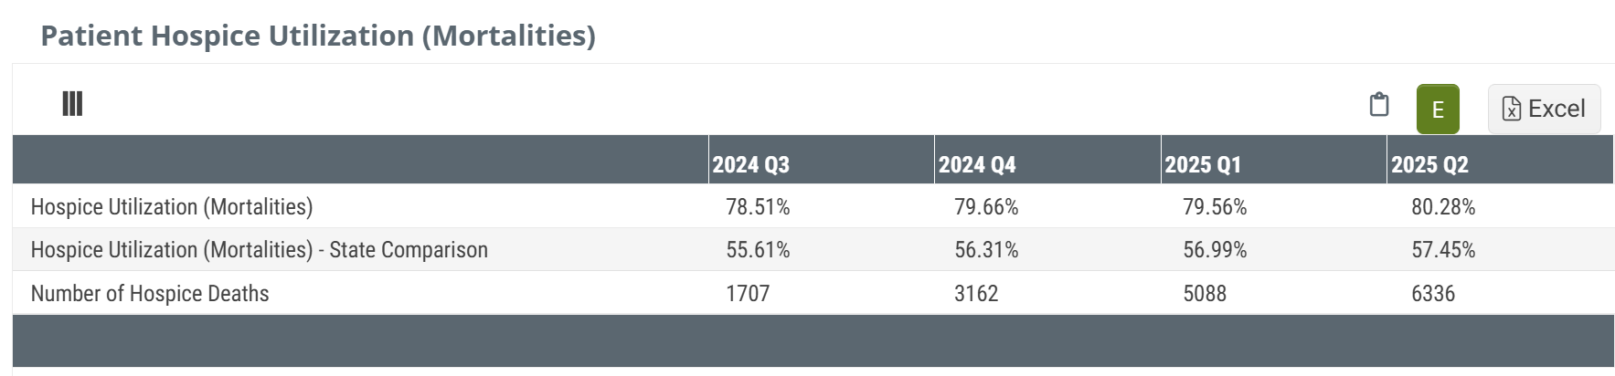Click the 1707 hospice deaths value
The width and height of the screenshot is (1615, 376).
pyautogui.click(x=748, y=294)
